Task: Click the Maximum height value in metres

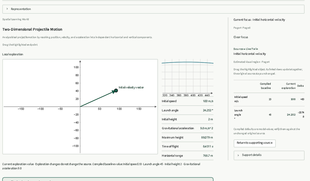Action: click(x=207, y=137)
